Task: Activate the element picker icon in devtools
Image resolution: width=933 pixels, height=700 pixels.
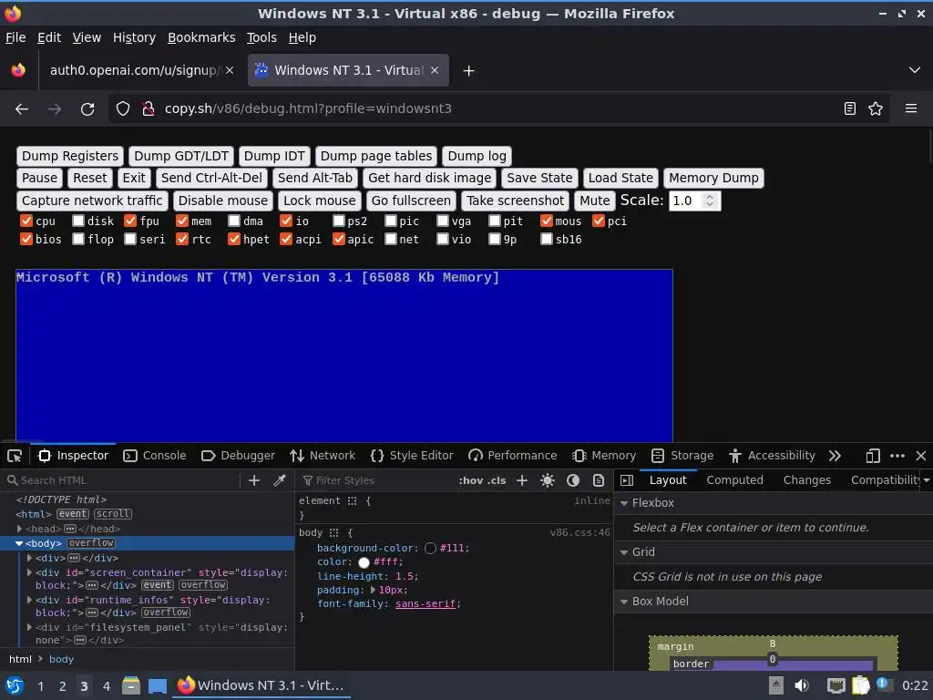Action: click(15, 456)
